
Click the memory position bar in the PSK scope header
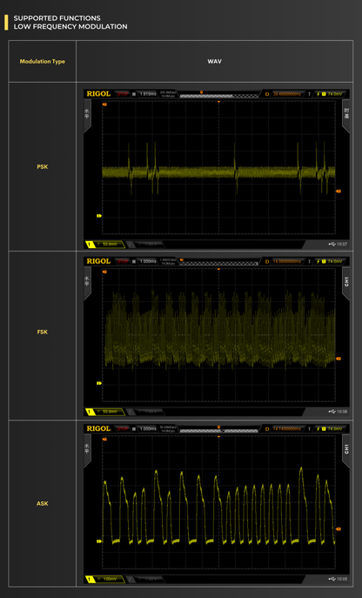click(218, 96)
